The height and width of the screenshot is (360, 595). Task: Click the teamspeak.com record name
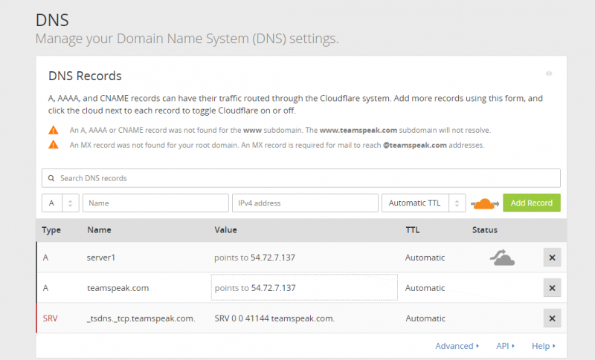pos(118,288)
